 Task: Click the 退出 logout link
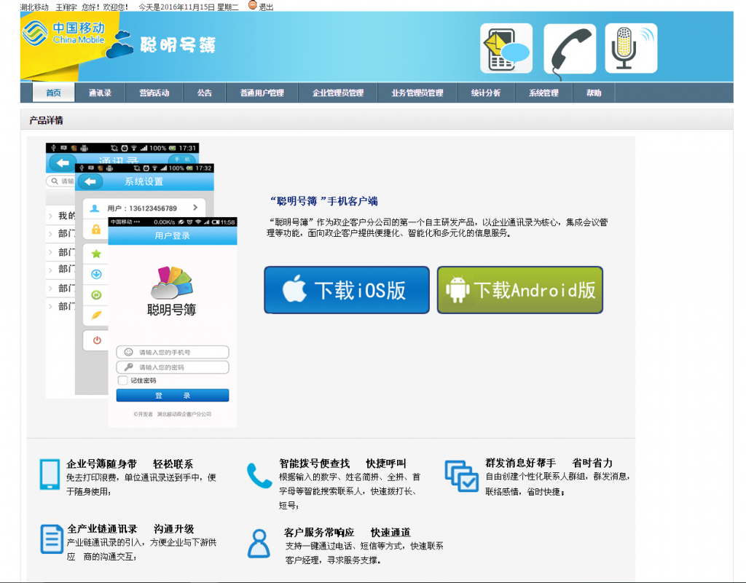click(265, 7)
